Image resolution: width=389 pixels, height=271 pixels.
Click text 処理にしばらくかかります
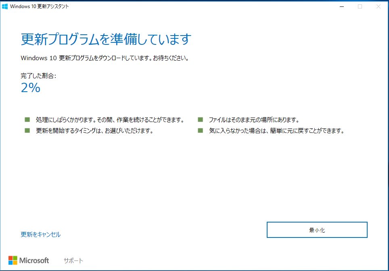click(66, 120)
